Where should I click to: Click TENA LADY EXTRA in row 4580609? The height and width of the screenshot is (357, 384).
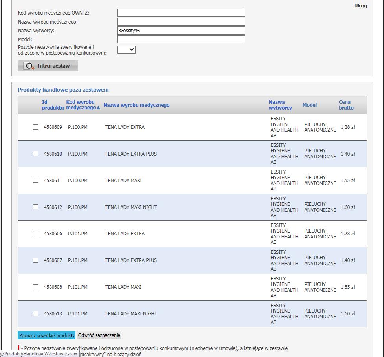tap(125, 127)
